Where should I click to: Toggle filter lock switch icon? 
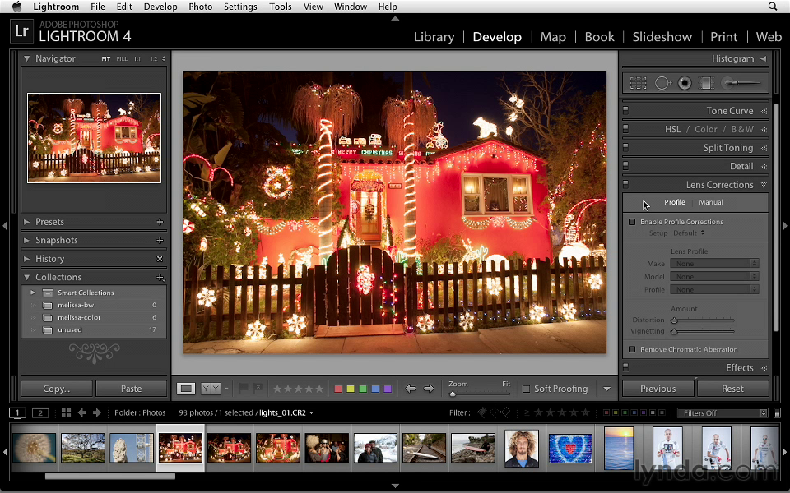pos(777,413)
